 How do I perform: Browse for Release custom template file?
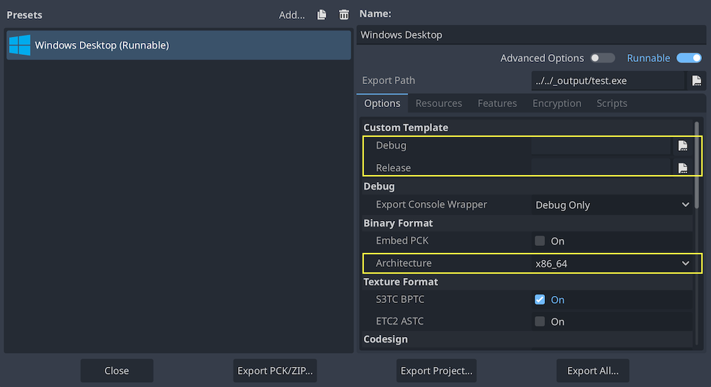click(x=683, y=168)
